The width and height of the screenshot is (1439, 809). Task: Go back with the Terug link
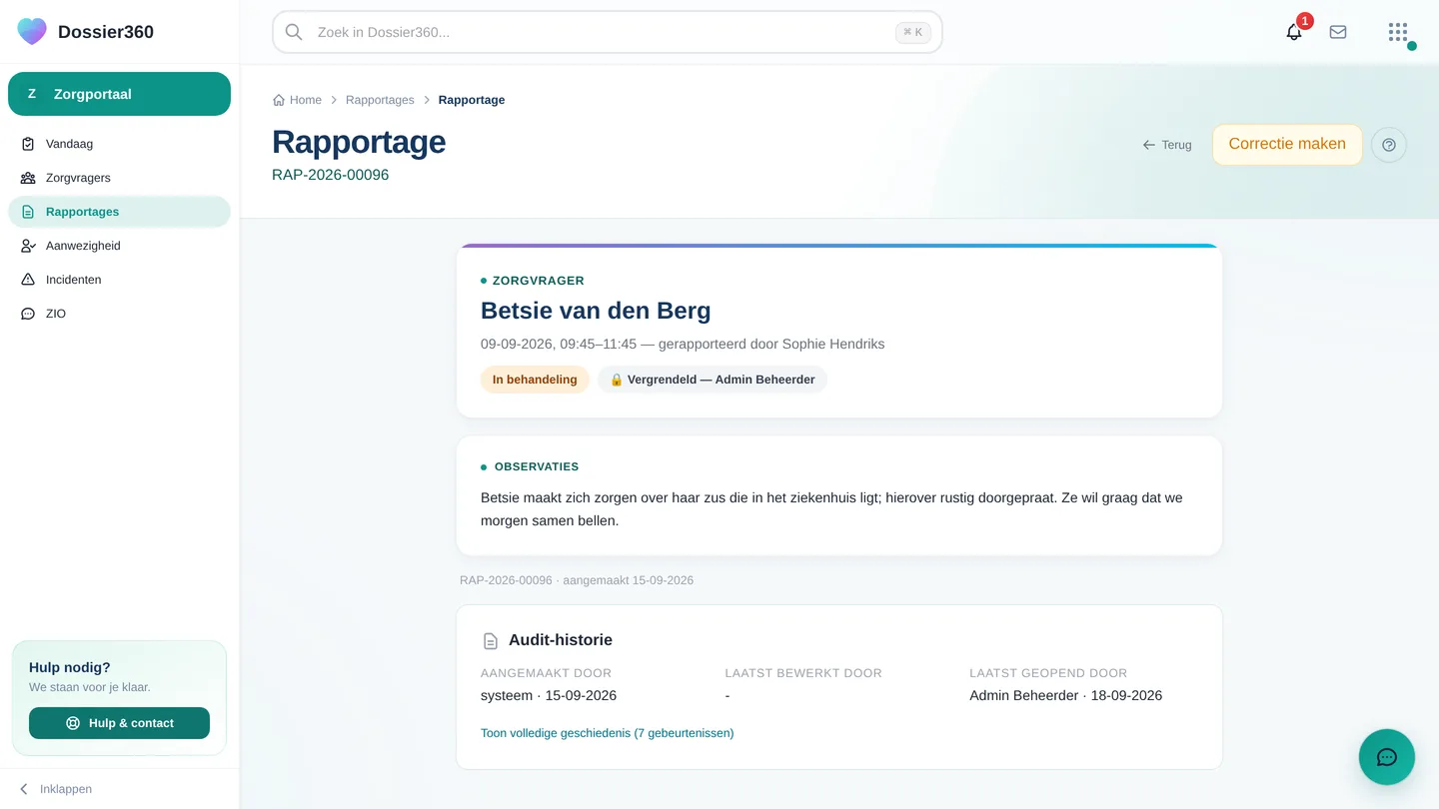(x=1167, y=145)
